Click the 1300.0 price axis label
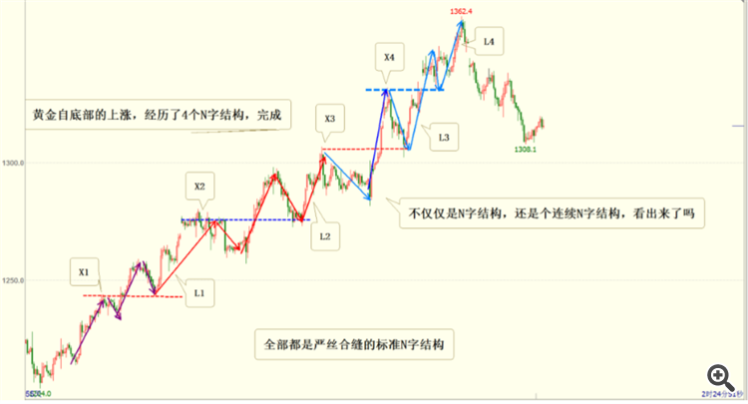The width and height of the screenshot is (748, 404). tap(12, 164)
